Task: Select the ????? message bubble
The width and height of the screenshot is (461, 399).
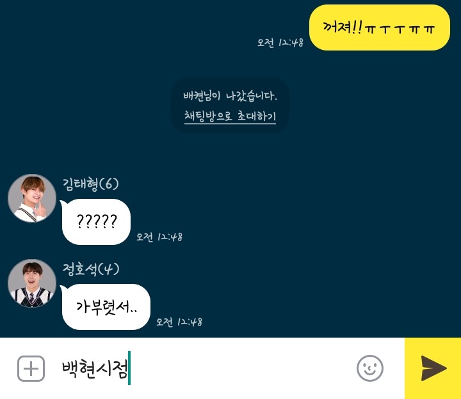Action: [x=96, y=222]
